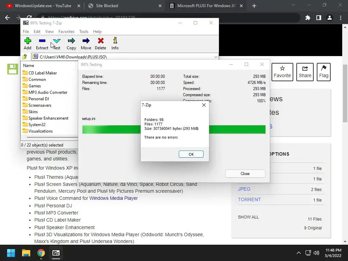Open the Tools menu
Viewport: 348px width, 261px height.
click(x=84, y=32)
